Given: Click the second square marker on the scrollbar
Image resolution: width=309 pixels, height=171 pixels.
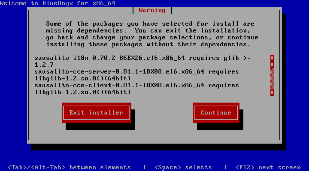Looking at the screenshot, I should pyautogui.click(x=272, y=65).
